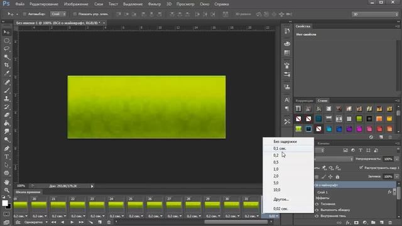Click the lock all padlock icon

coord(338,177)
